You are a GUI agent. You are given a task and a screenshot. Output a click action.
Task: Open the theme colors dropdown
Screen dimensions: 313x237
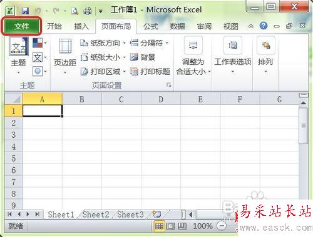click(39, 43)
